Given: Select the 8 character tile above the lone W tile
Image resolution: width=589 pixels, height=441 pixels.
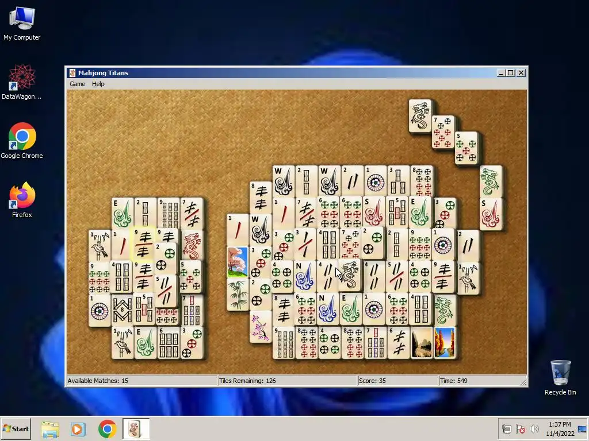Looking at the screenshot, I should [x=261, y=198].
